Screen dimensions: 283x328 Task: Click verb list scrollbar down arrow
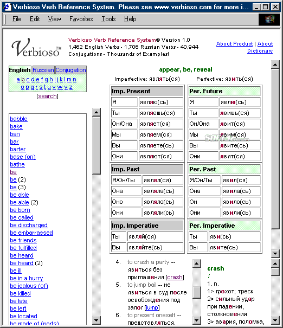96,320
